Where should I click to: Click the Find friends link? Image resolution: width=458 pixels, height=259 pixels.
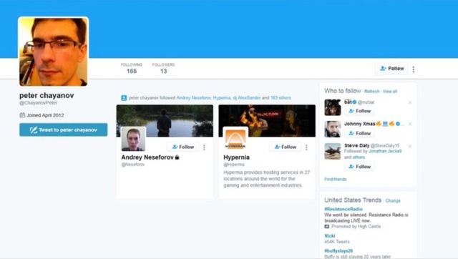[336, 180]
